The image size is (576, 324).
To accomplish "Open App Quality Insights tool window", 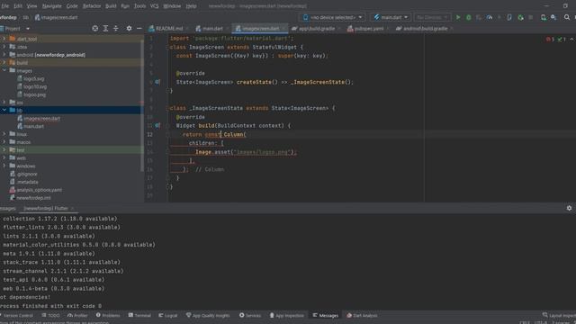I will tap(208, 315).
